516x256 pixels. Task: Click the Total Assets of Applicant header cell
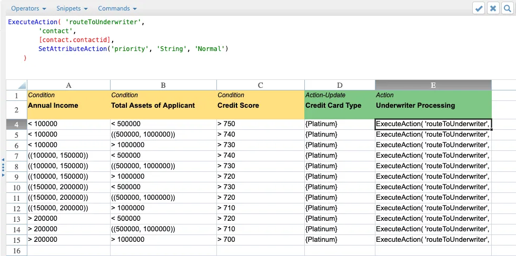pyautogui.click(x=163, y=110)
